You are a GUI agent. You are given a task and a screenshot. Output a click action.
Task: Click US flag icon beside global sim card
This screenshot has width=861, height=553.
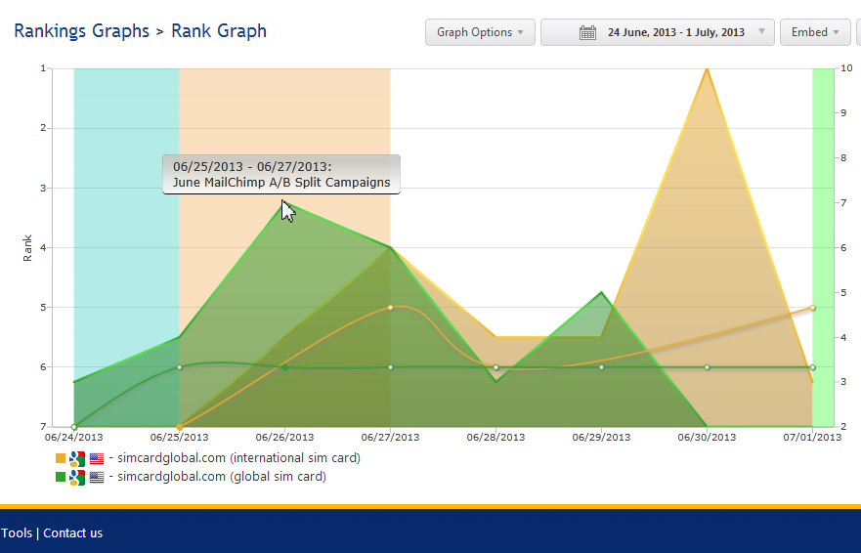click(x=96, y=478)
